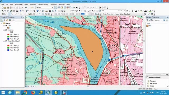Save the map with the floppy icon

tap(8, 8)
